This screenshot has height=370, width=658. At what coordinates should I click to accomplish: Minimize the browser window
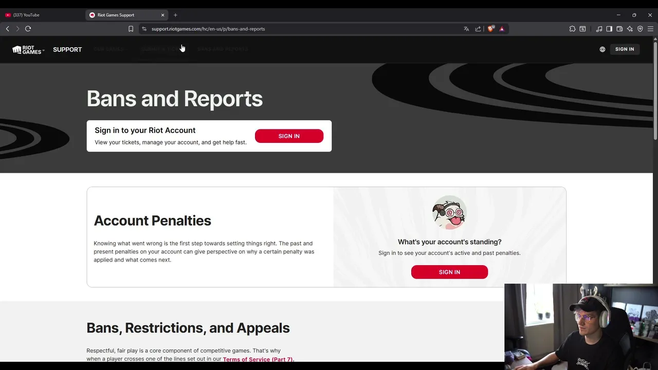tap(618, 15)
